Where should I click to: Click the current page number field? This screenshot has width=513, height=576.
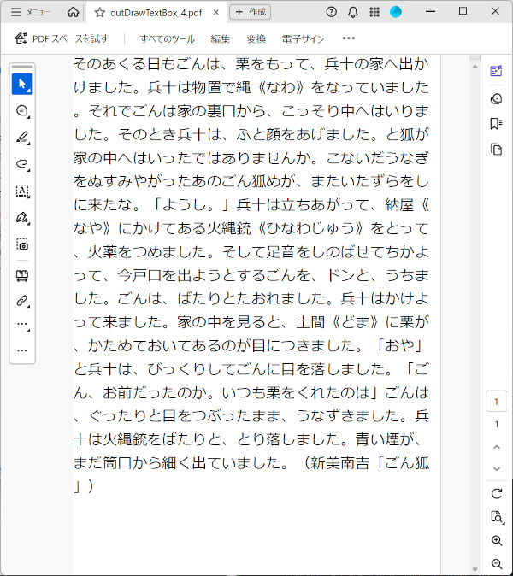click(497, 402)
